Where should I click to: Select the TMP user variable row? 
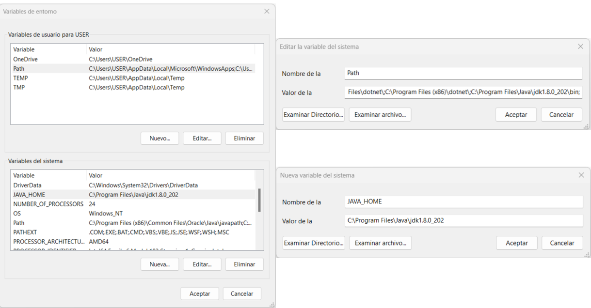[132, 87]
